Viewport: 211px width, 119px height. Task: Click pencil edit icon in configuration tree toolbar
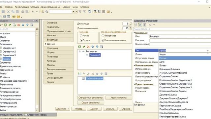click(x=10, y=25)
